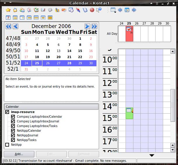Click the yellow pencils and ruler icon
Viewport: 178px width, 165px height.
click(x=57, y=10)
